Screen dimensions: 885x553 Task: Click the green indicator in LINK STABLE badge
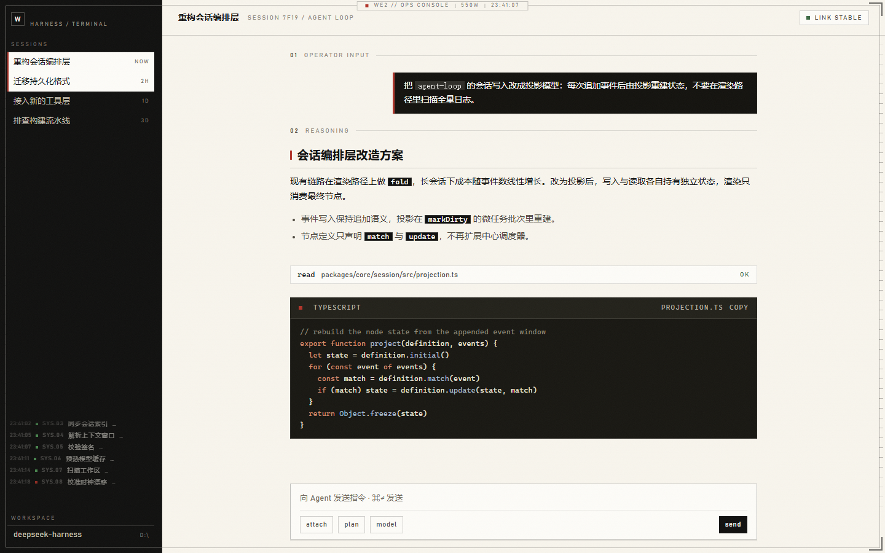coord(808,18)
